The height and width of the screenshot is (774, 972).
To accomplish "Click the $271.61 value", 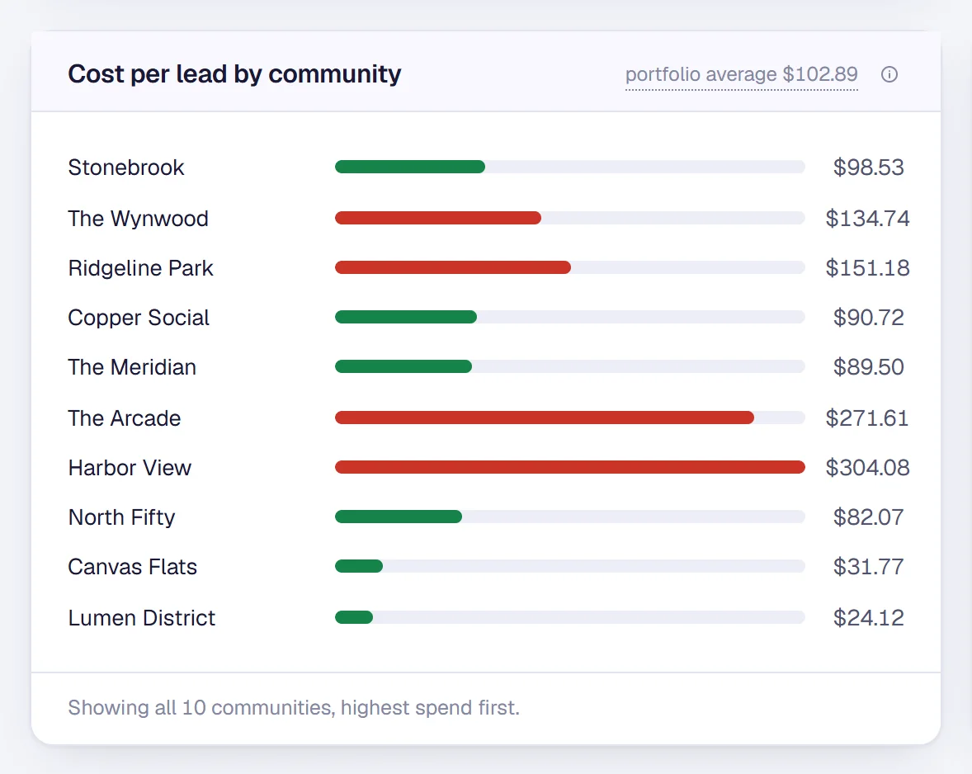I will pyautogui.click(x=867, y=418).
